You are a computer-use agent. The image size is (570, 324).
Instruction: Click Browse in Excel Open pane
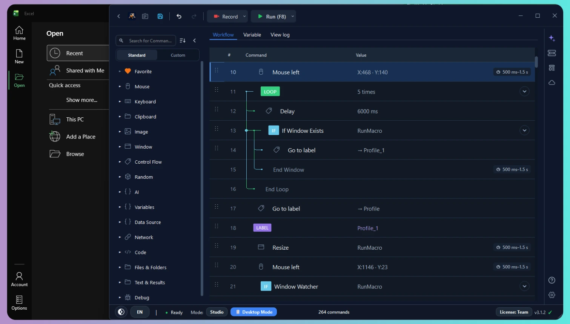click(x=78, y=154)
